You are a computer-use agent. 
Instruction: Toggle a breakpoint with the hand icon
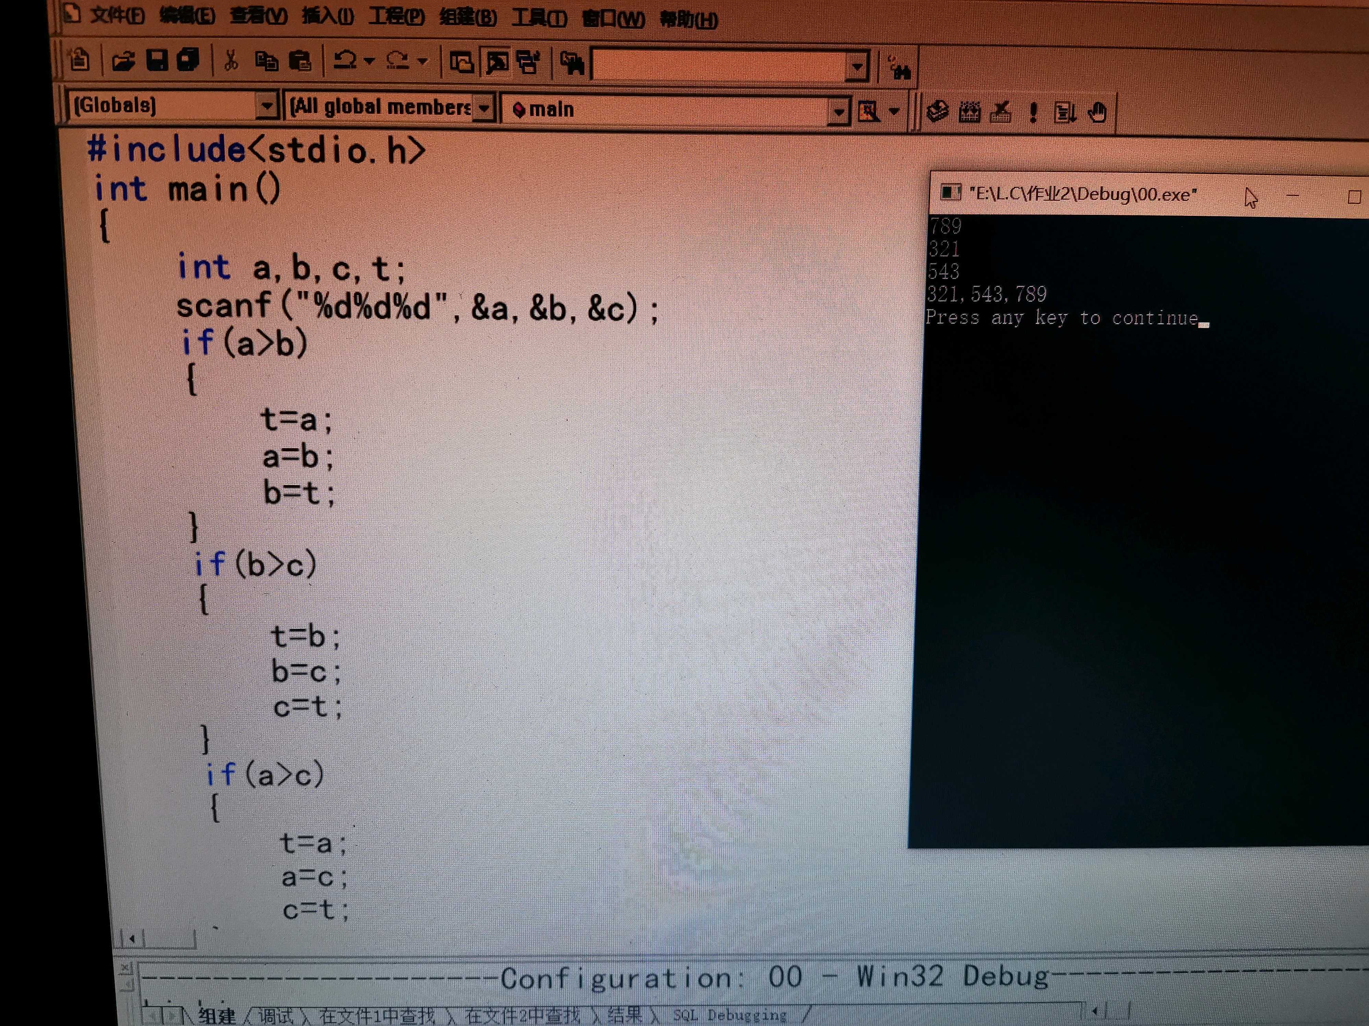click(1097, 113)
